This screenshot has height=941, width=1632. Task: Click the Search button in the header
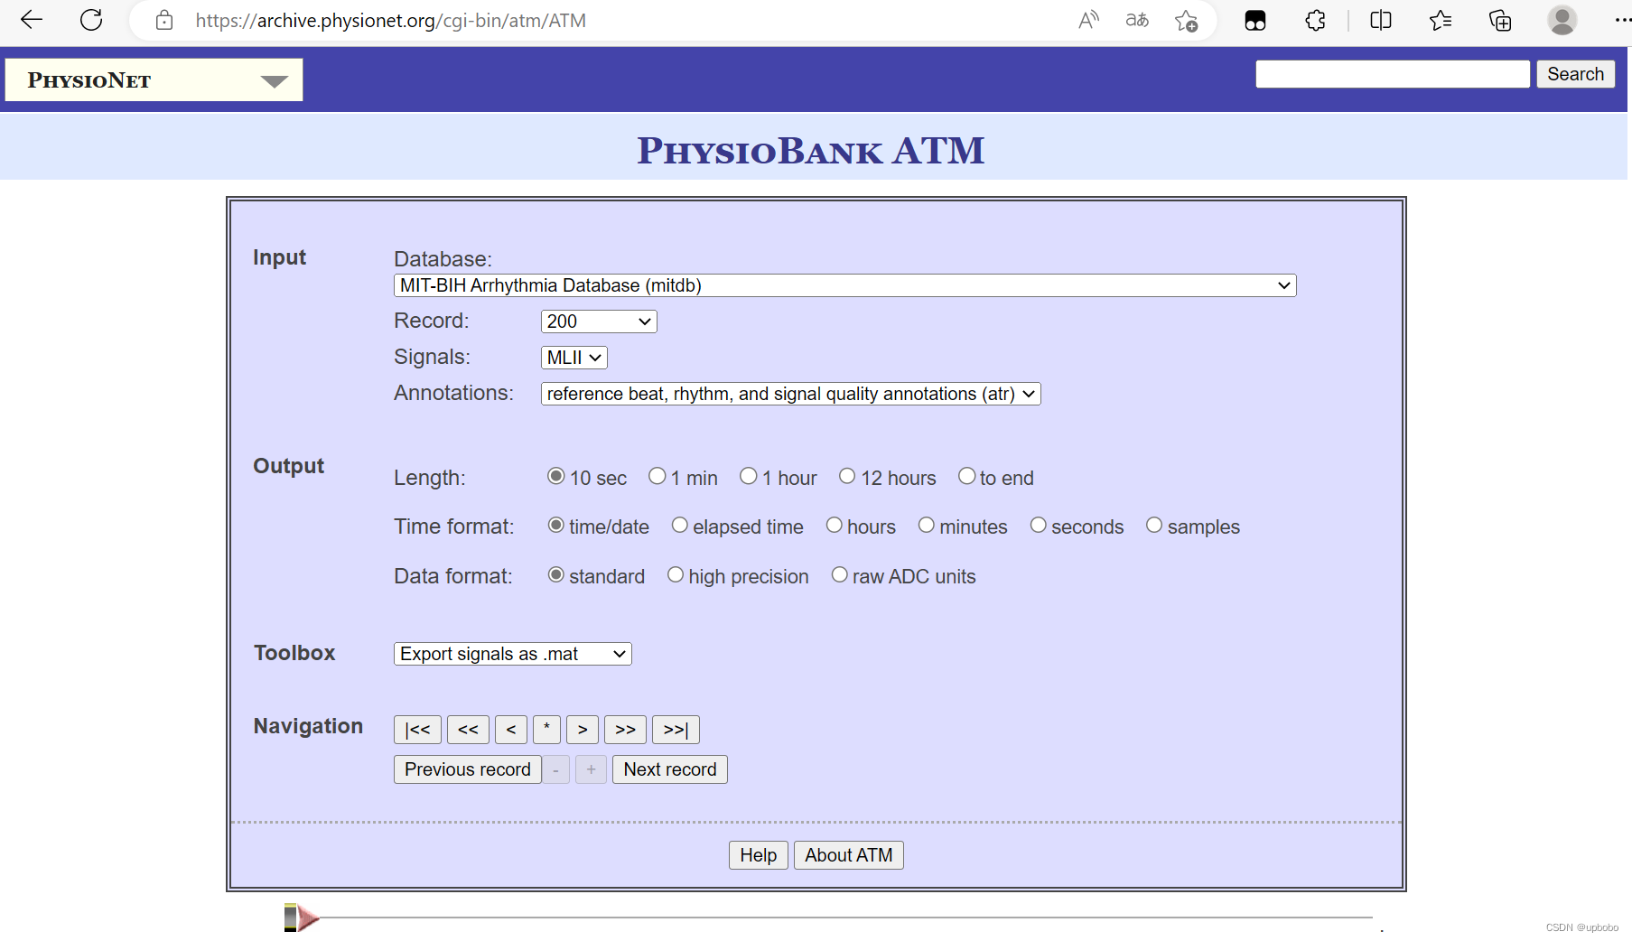point(1575,74)
